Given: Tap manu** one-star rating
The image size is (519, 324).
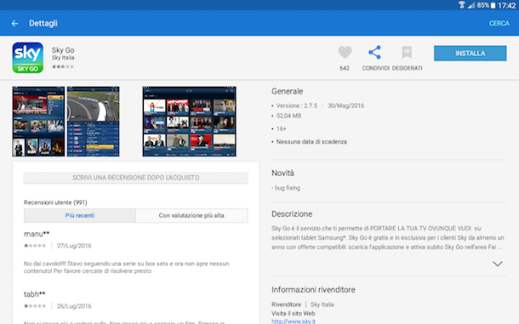Looking at the screenshot, I should pyautogui.click(x=35, y=246).
